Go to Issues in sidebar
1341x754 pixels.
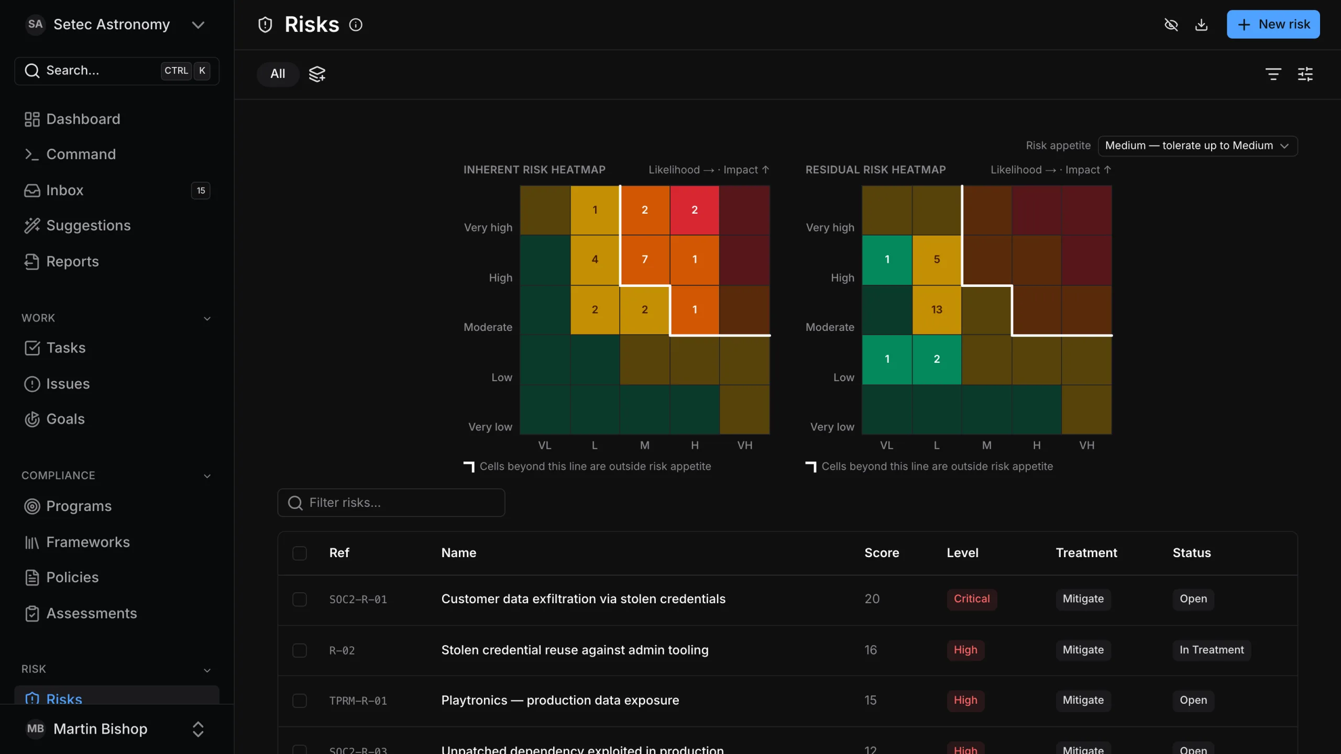(x=116, y=384)
